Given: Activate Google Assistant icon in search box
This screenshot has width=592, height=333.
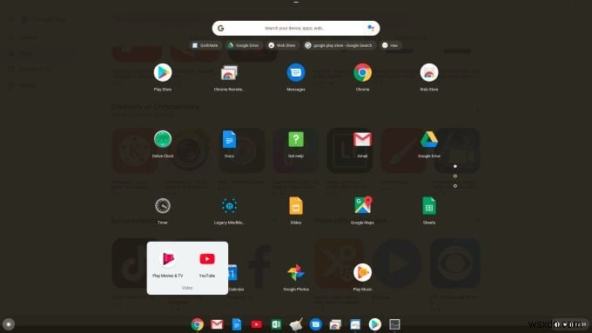Looking at the screenshot, I should pos(371,29).
